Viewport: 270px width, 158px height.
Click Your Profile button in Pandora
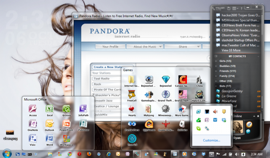[x=110, y=47]
